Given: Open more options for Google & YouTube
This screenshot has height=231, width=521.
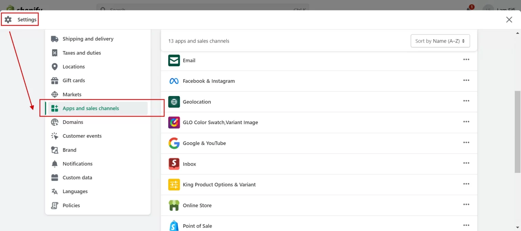Looking at the screenshot, I should 466,142.
